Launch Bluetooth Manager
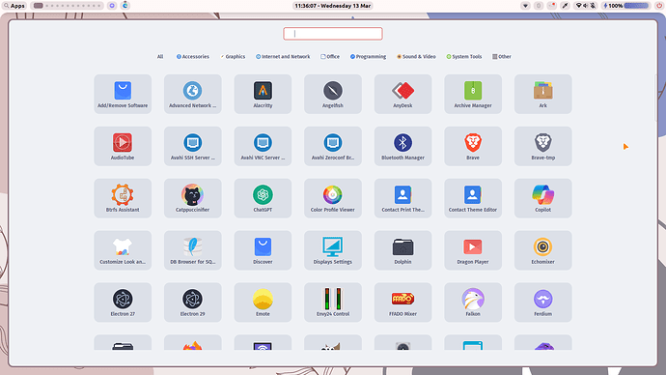Image resolution: width=666 pixels, height=375 pixels. 402,146
